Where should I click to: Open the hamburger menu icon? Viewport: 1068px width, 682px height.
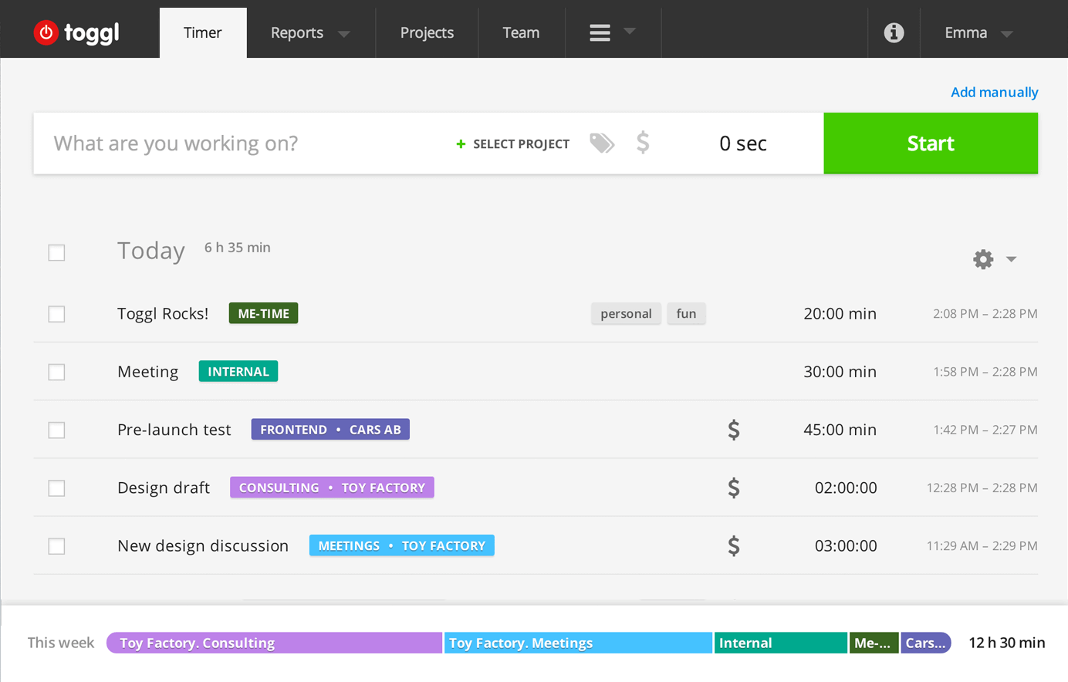600,32
